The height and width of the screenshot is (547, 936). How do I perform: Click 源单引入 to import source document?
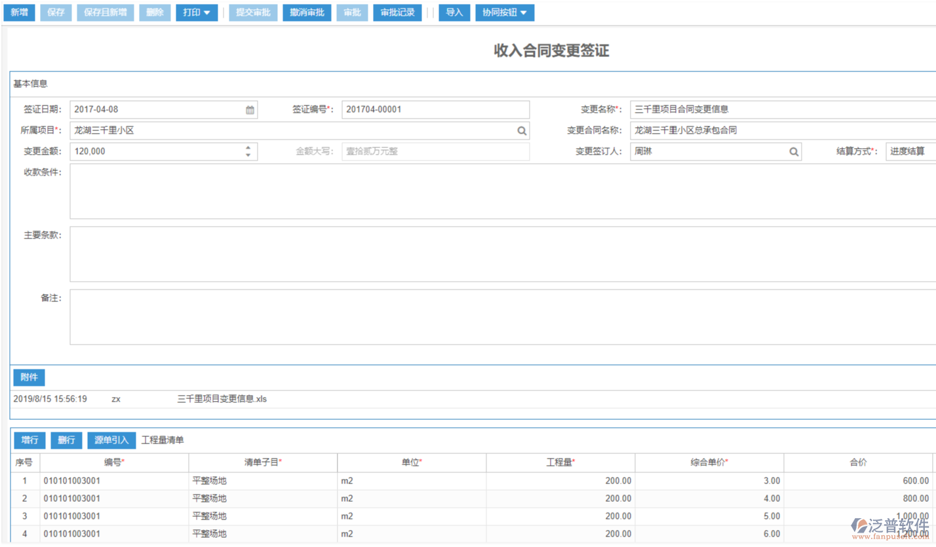111,440
